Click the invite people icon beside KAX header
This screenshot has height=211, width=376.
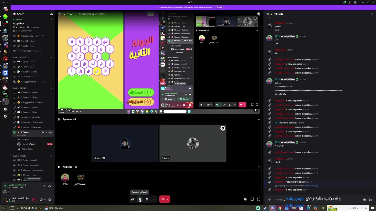pyautogui.click(x=52, y=14)
